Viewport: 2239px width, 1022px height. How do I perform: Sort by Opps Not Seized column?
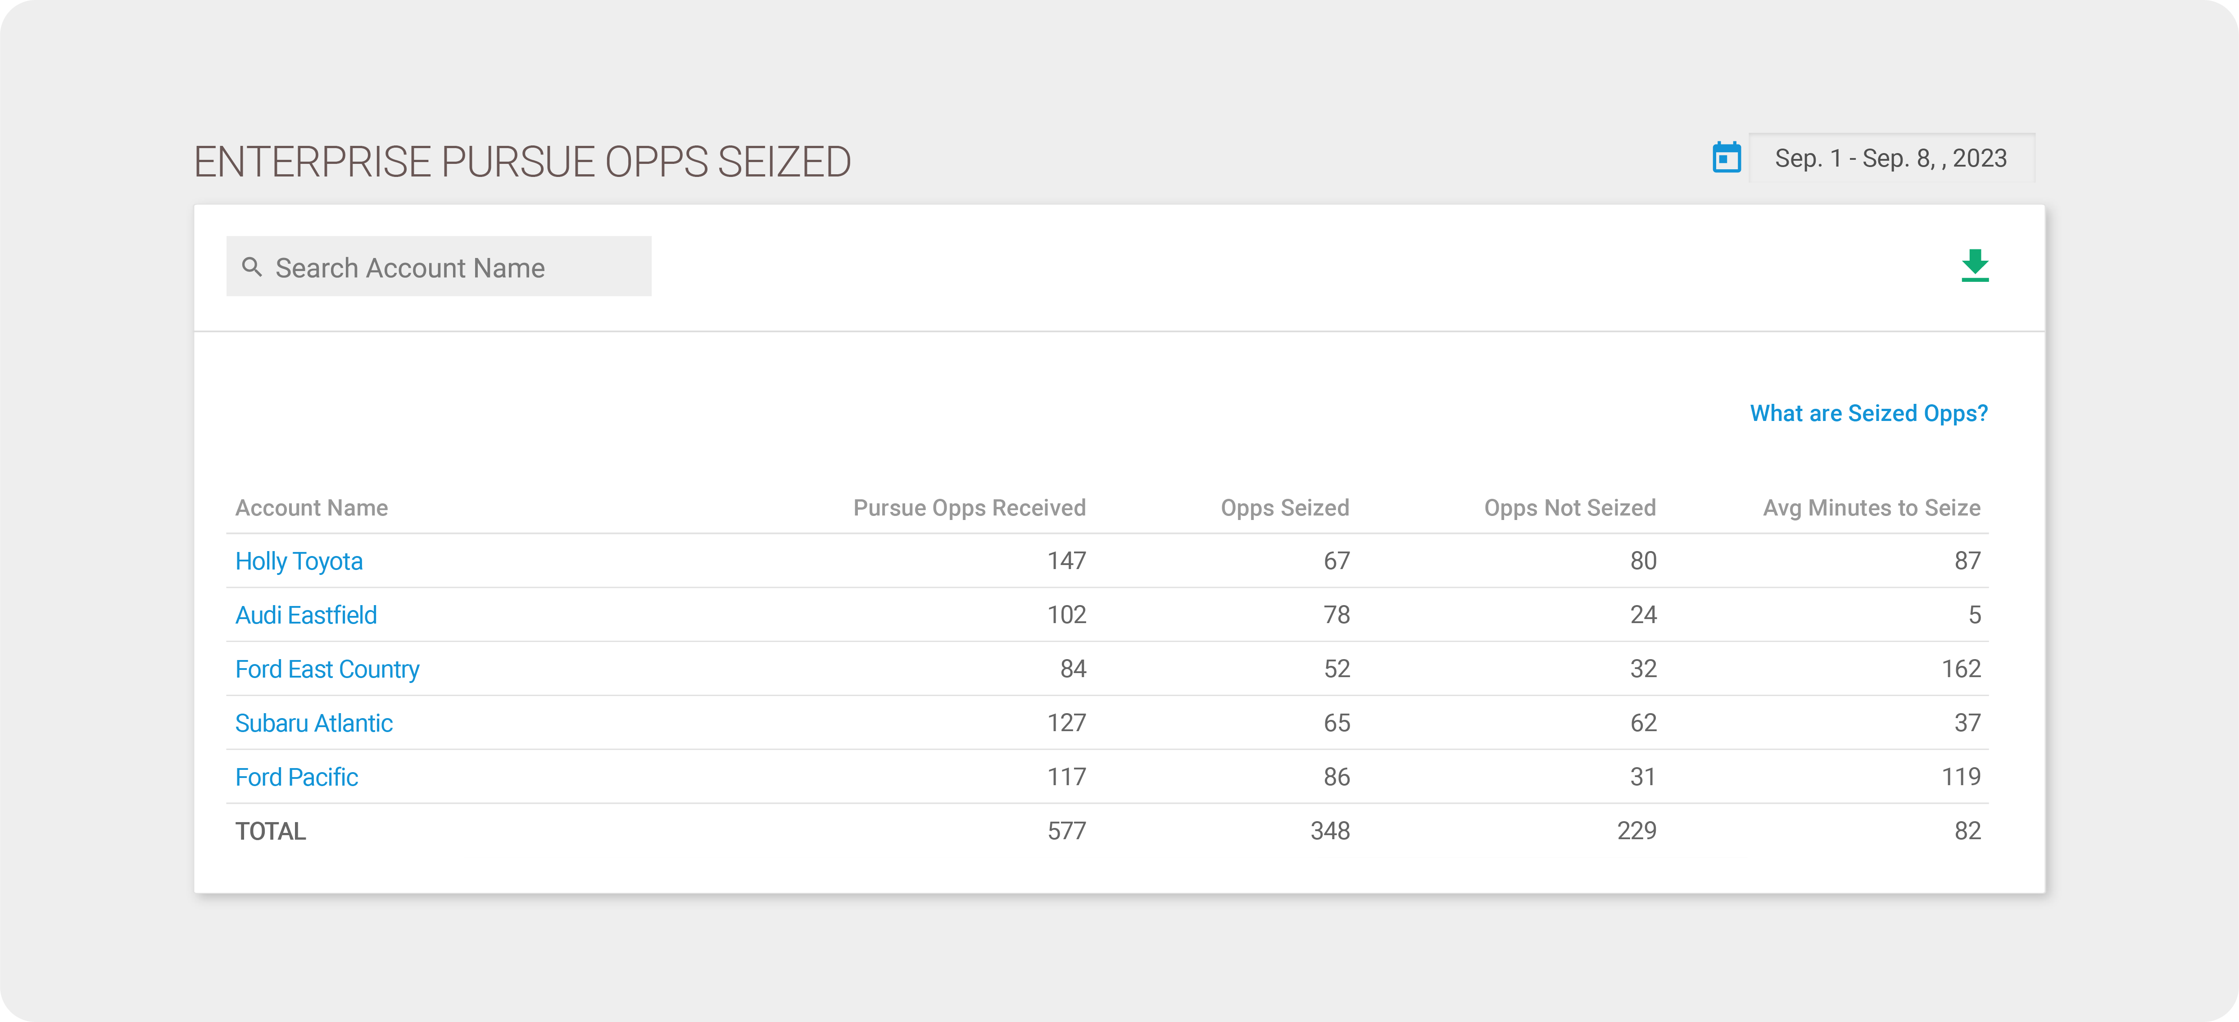1570,507
